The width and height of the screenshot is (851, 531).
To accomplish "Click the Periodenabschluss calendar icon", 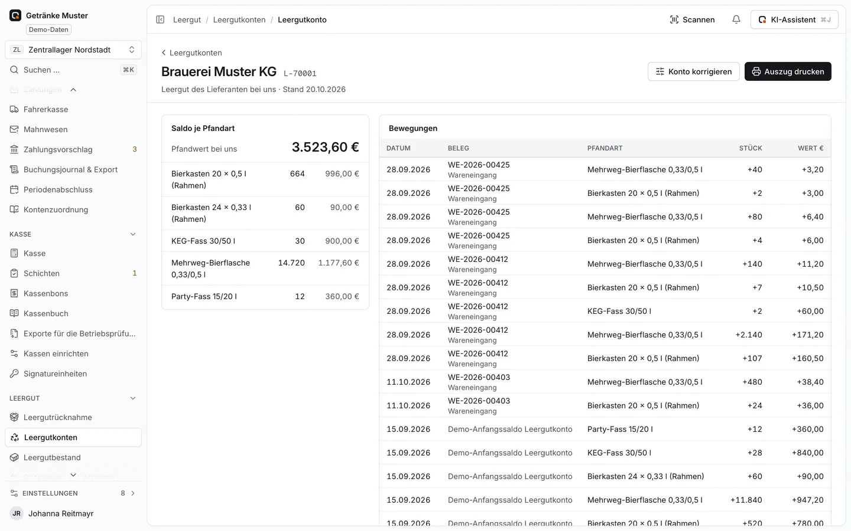I will pyautogui.click(x=14, y=189).
